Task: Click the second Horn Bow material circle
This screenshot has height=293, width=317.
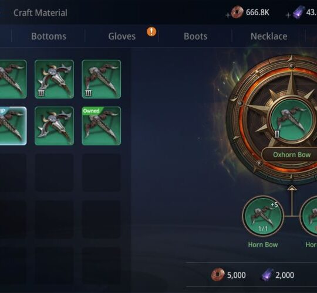Action: (x=309, y=216)
